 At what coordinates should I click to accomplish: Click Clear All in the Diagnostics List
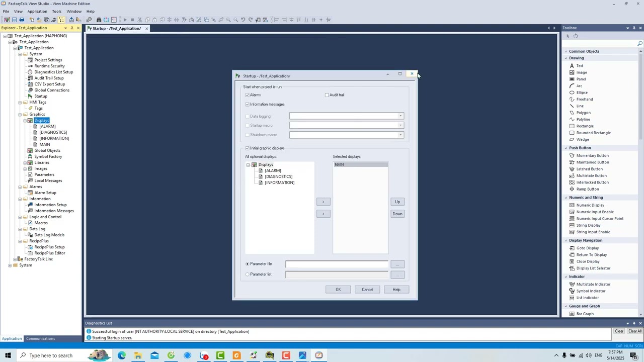pyautogui.click(x=635, y=331)
